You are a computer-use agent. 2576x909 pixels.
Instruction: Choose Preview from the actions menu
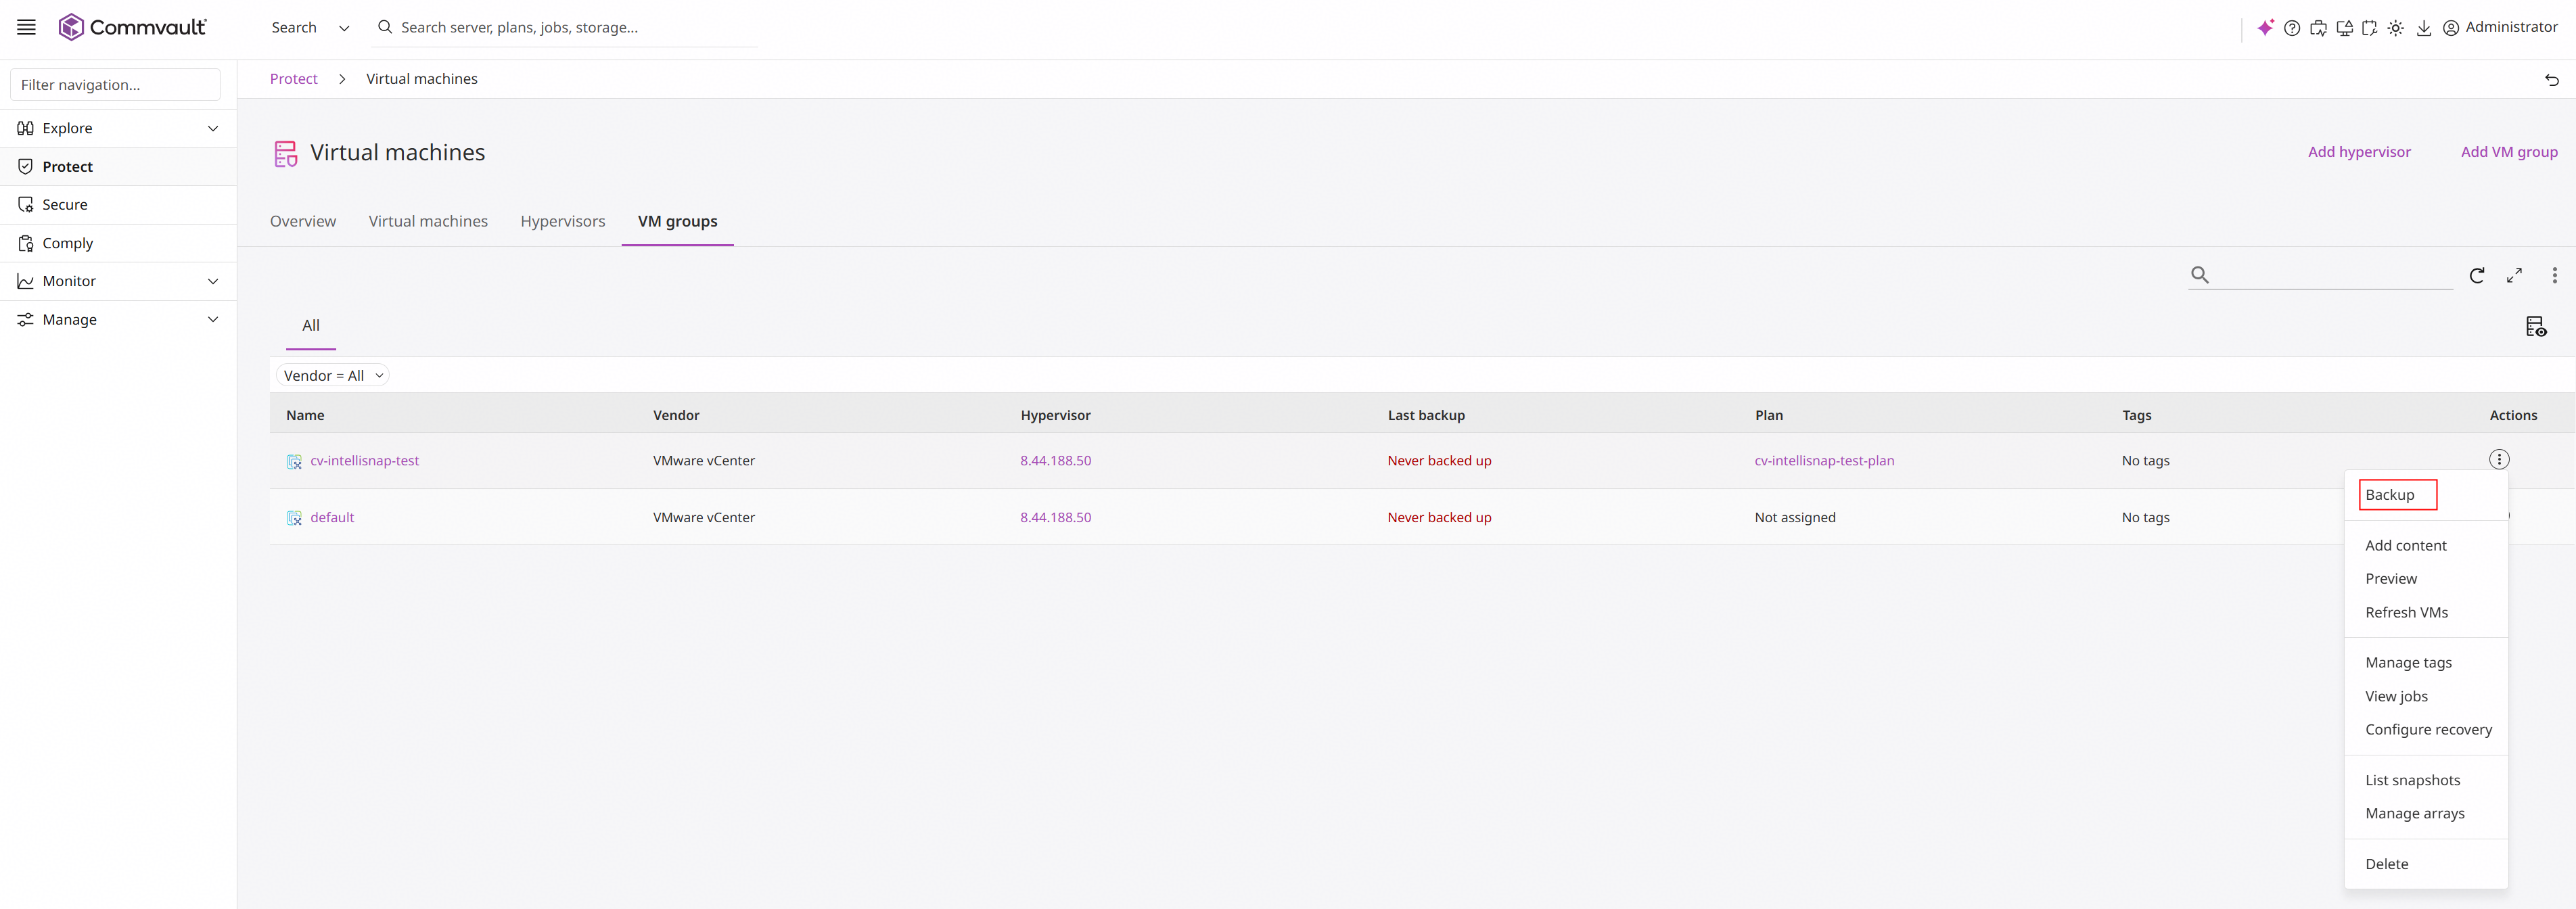[2391, 579]
